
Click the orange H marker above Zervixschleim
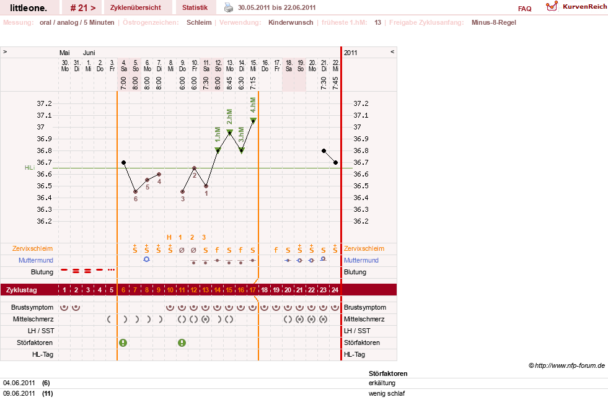coord(169,237)
